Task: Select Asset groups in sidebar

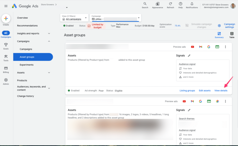Action: (33, 57)
